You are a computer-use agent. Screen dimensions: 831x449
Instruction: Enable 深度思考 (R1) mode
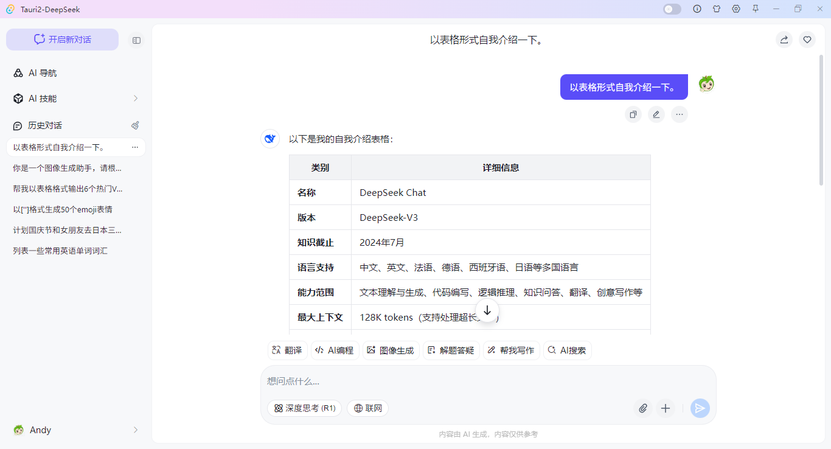pos(304,408)
